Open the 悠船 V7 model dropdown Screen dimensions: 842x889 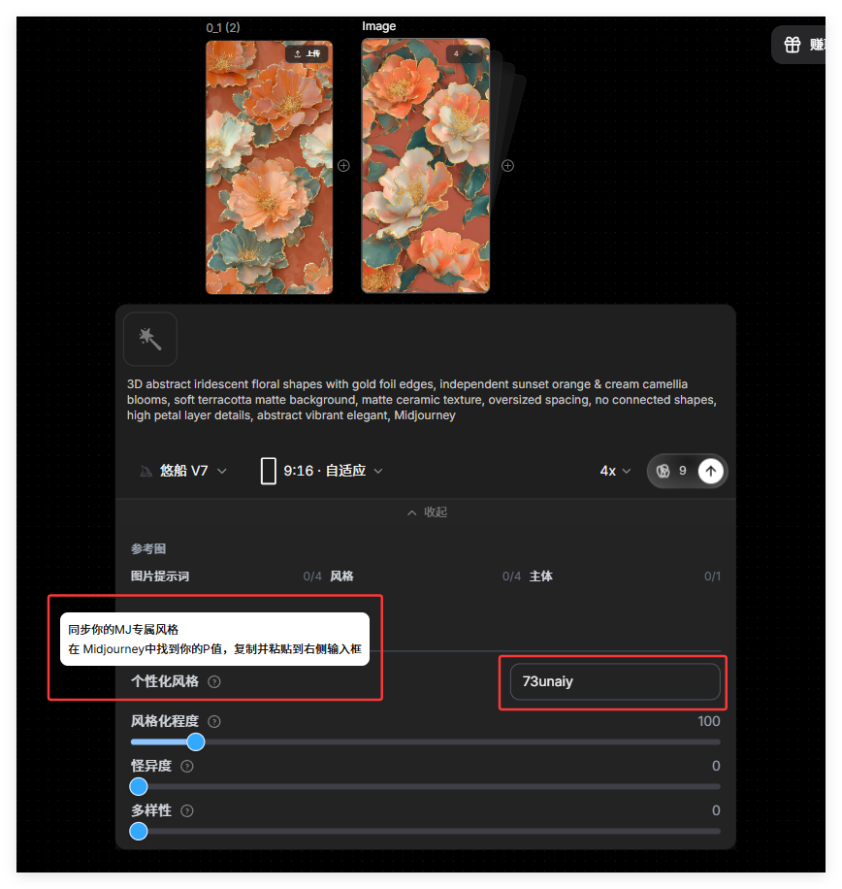point(183,471)
